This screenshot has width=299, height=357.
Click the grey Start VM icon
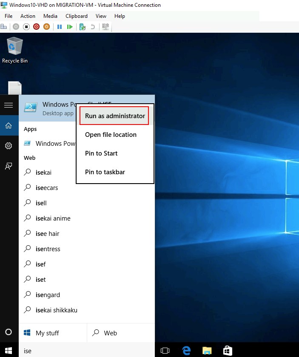(16, 27)
